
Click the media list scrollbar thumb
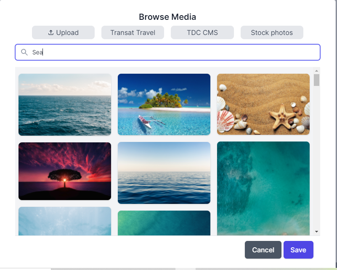coord(316,80)
